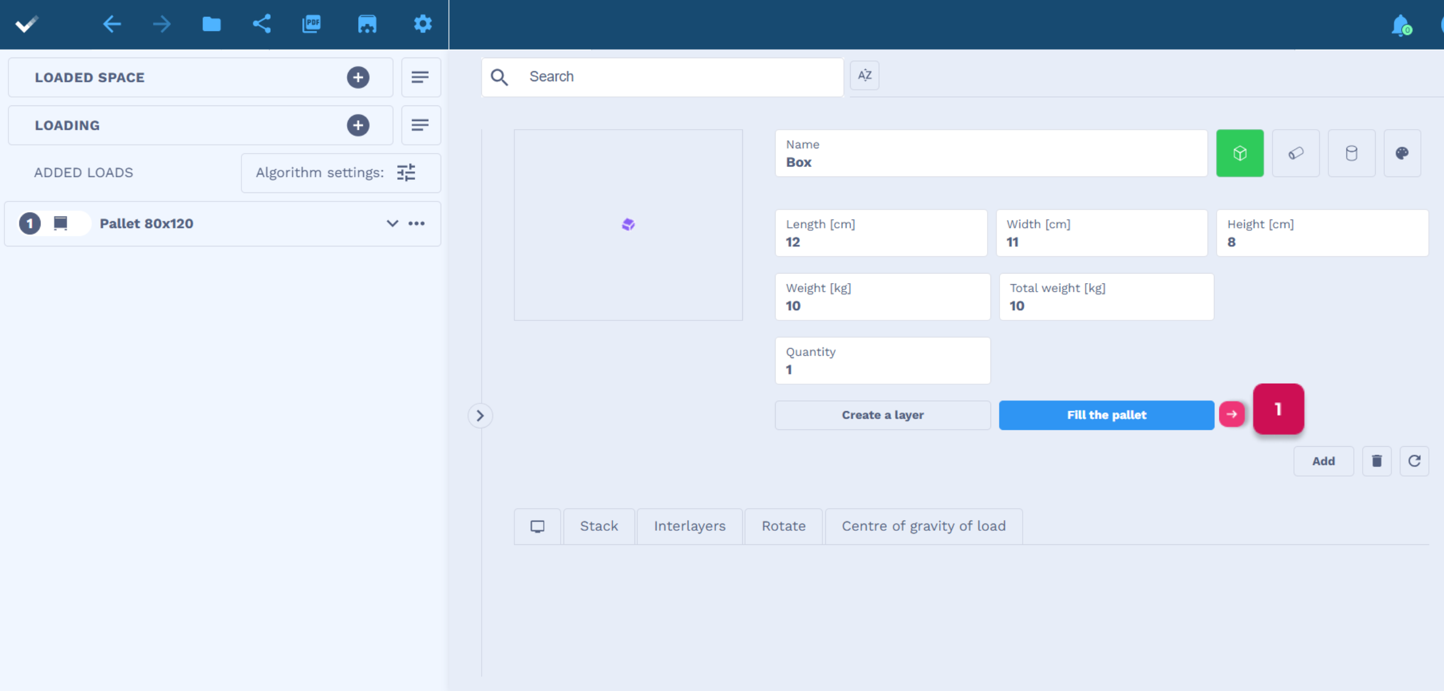This screenshot has height=691, width=1444.
Task: Switch to the Interlayers tab
Action: tap(689, 526)
